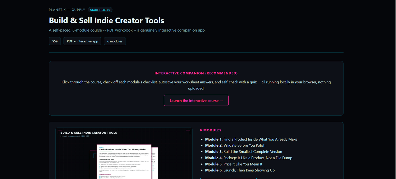Click the Build & Sell Indie Creator Tools heading
The height and width of the screenshot is (179, 396).
(x=106, y=21)
